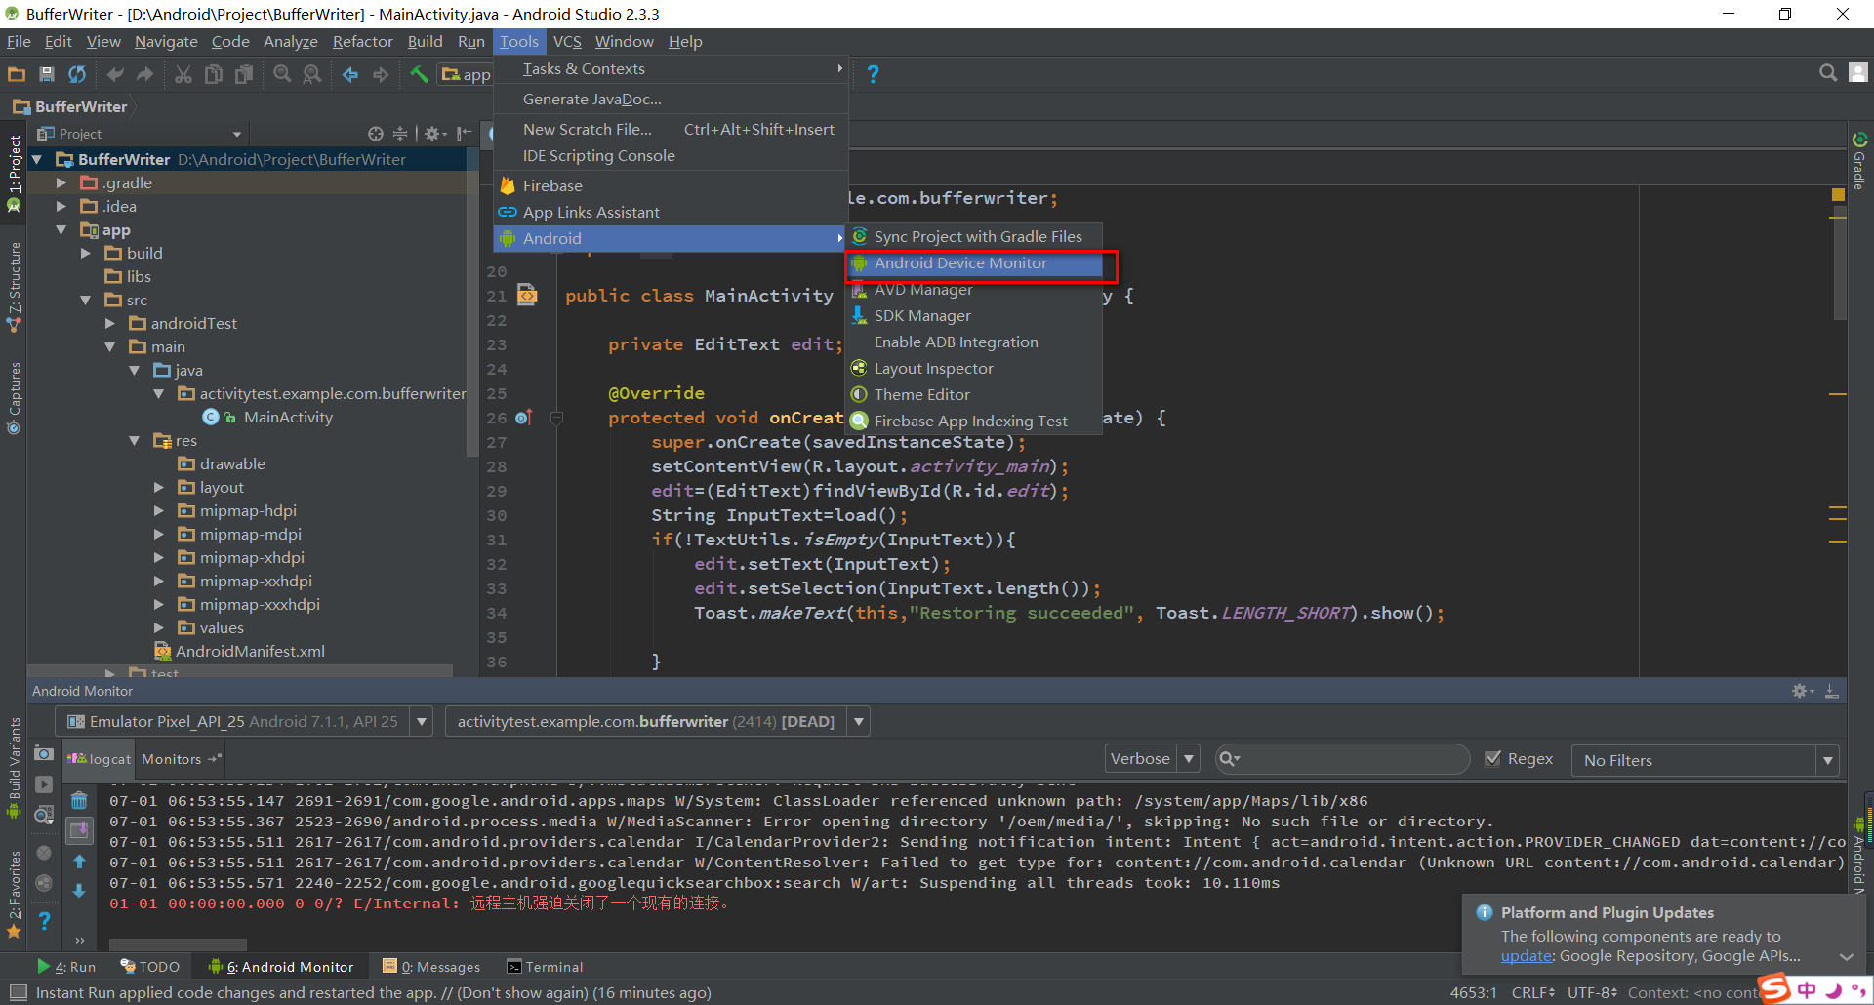Viewport: 1874px width, 1005px height.
Task: Open the 4: Run tool window
Action: click(x=66, y=967)
